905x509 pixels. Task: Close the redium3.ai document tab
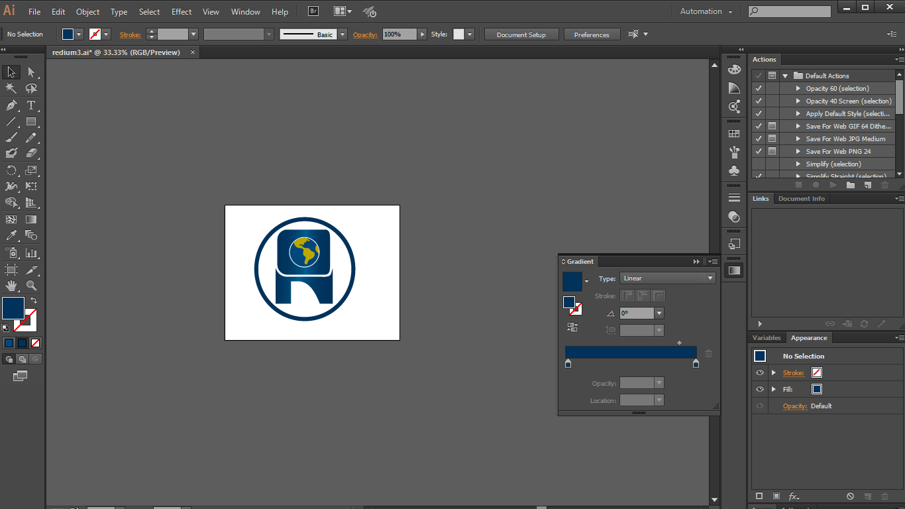click(x=193, y=52)
